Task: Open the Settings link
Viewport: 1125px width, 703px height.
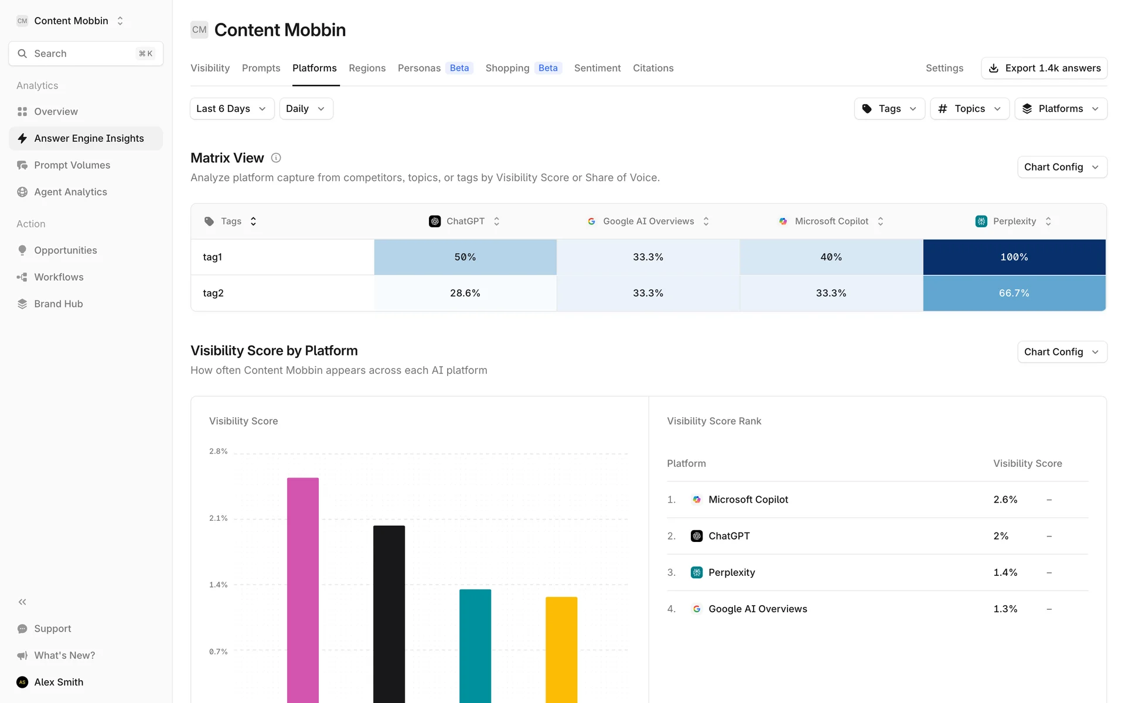Action: (x=944, y=68)
